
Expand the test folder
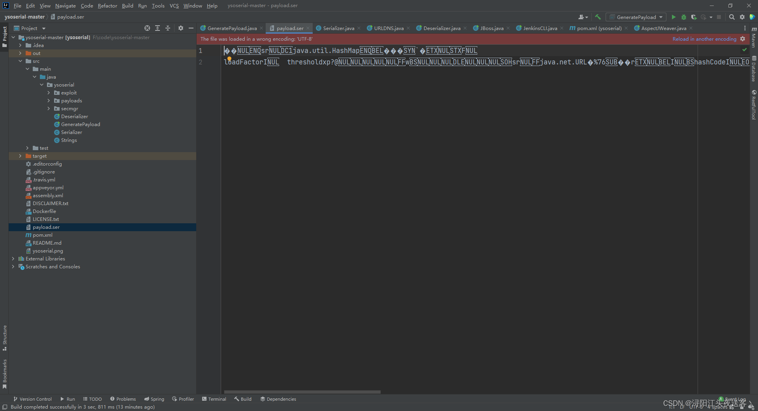tap(27, 148)
